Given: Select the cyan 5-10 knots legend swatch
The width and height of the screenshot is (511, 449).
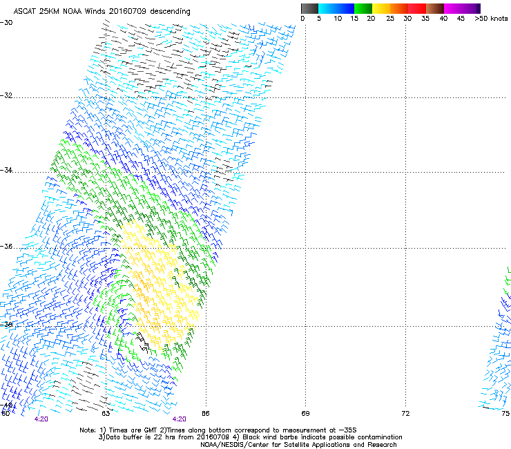Looking at the screenshot, I should [327, 8].
